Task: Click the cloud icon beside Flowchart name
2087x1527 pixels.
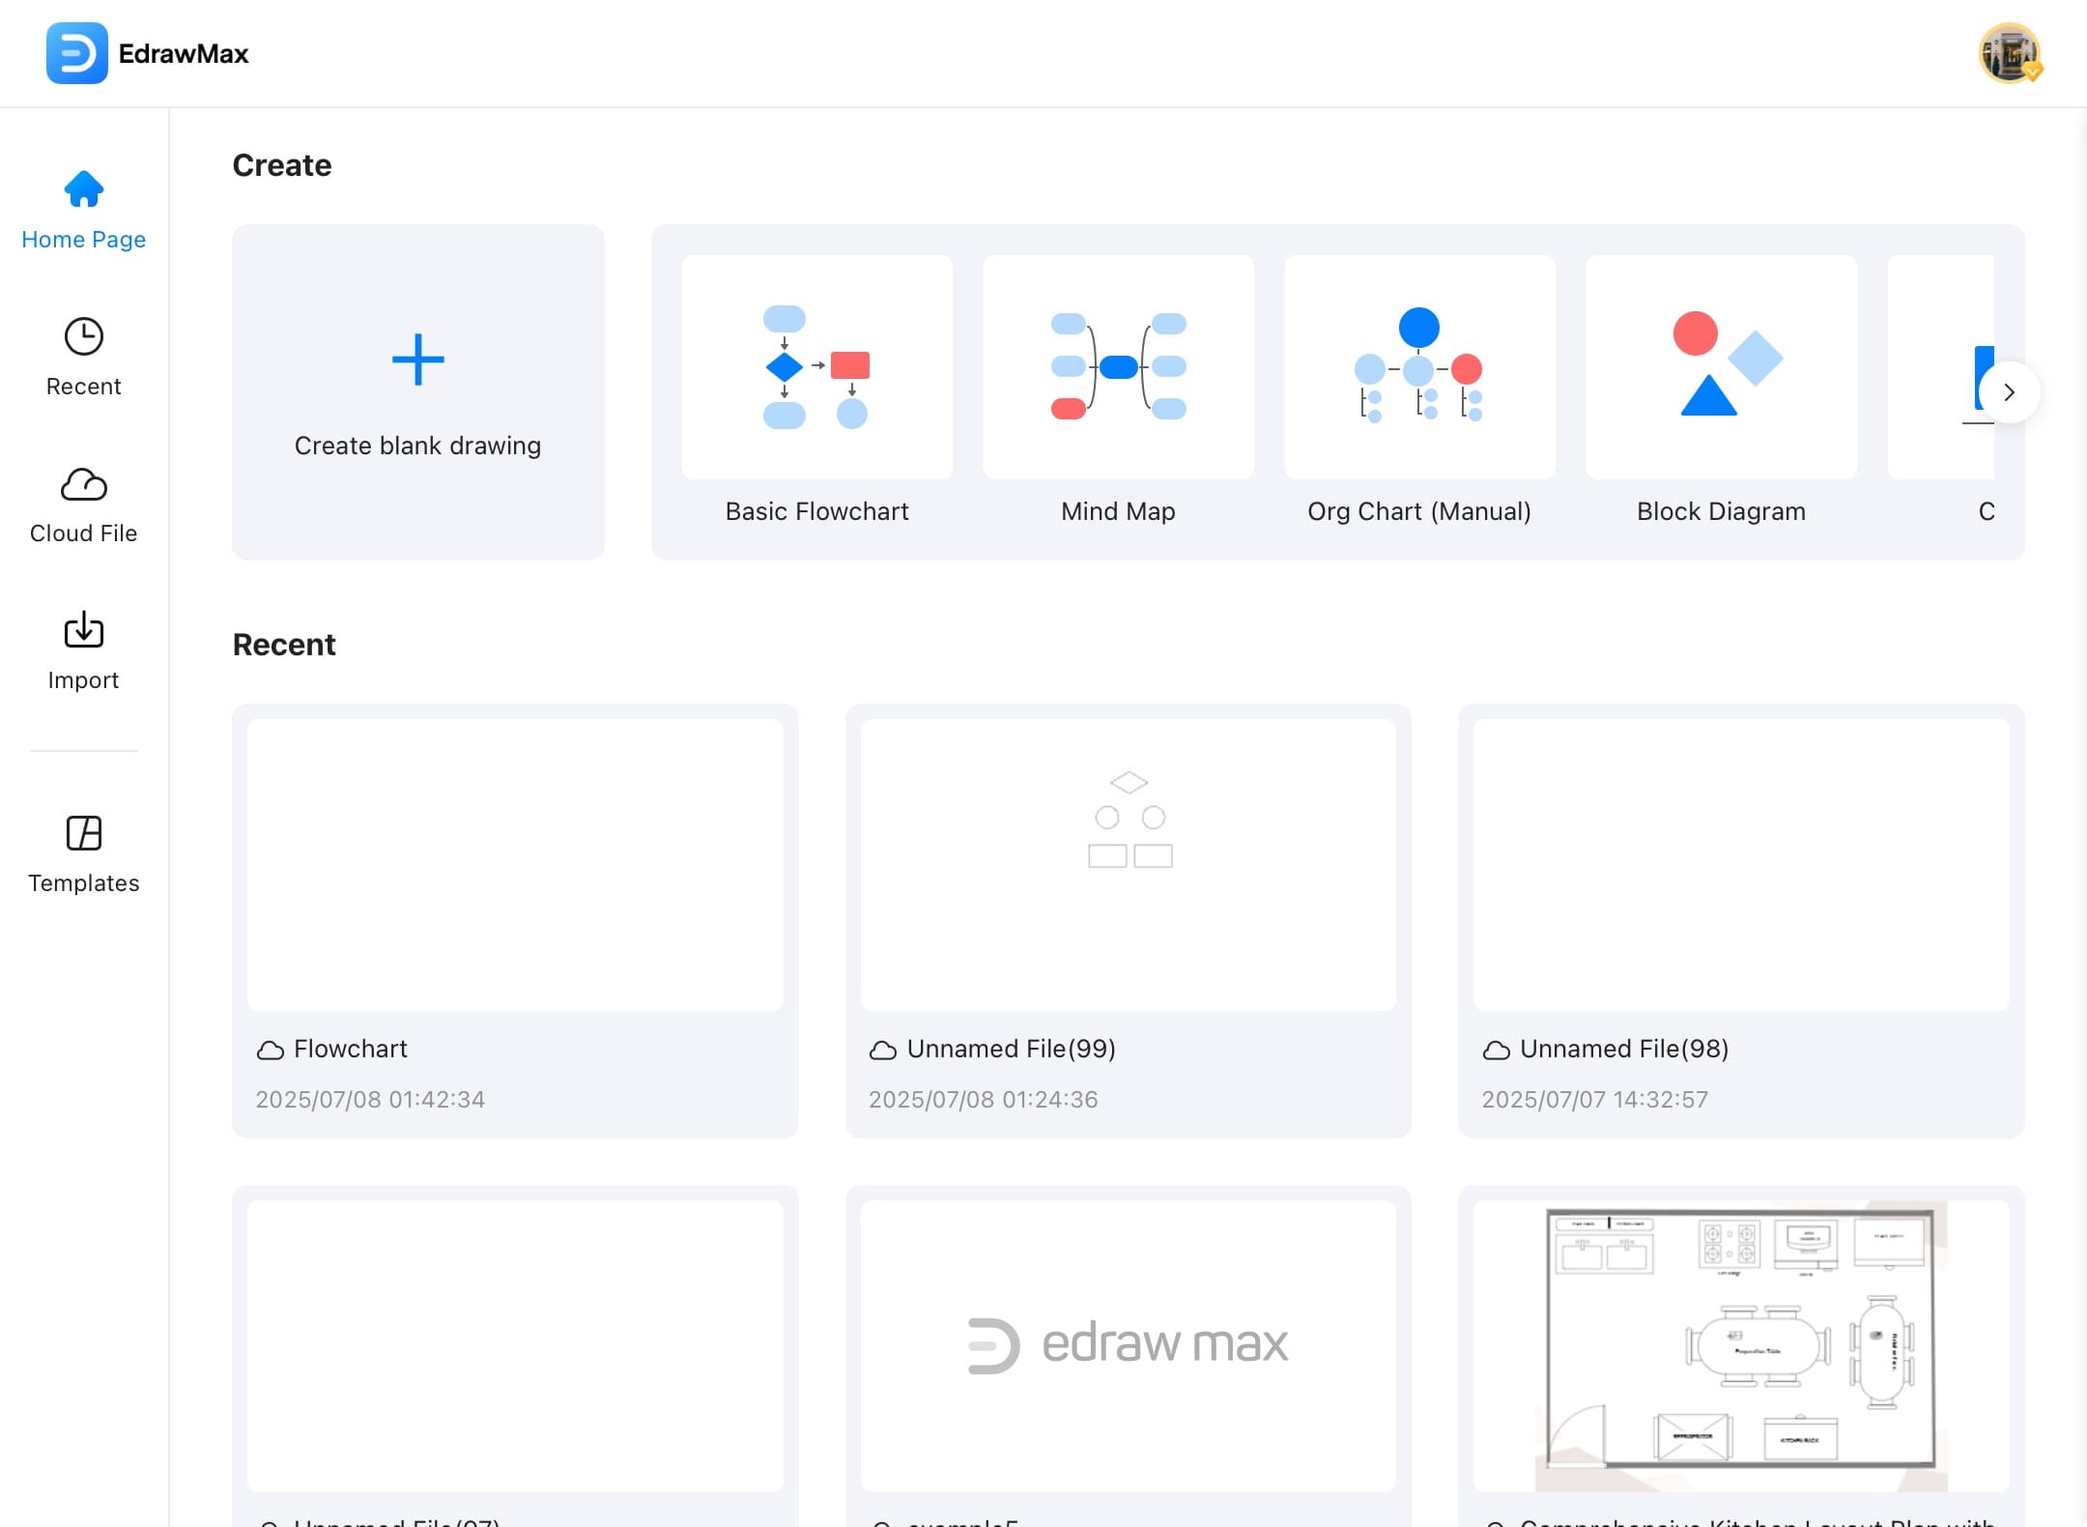Action: tap(270, 1050)
